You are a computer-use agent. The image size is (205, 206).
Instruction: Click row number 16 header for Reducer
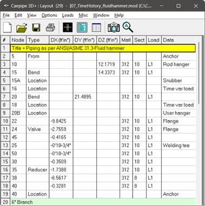coord(5,170)
